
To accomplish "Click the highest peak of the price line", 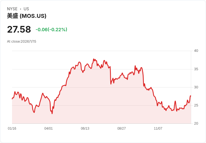I will (94, 59).
